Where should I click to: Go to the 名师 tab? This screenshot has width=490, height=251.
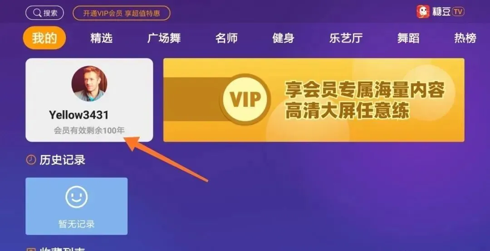[226, 38]
